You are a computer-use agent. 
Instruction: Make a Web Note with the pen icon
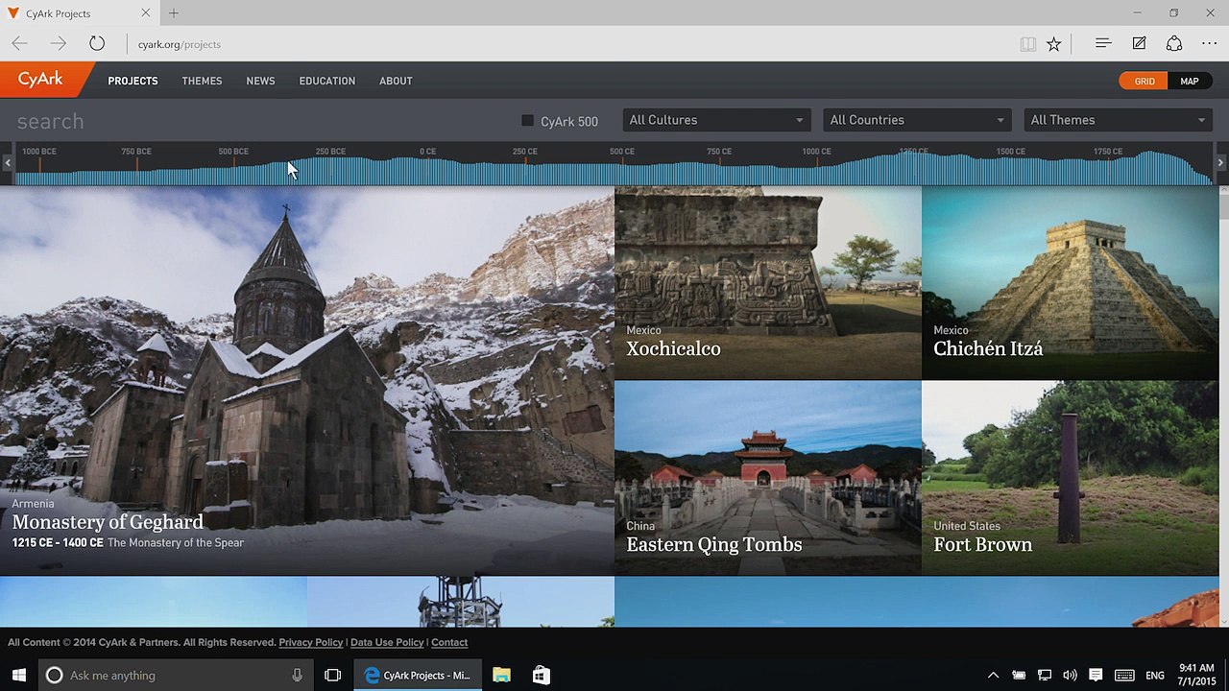[x=1139, y=43]
